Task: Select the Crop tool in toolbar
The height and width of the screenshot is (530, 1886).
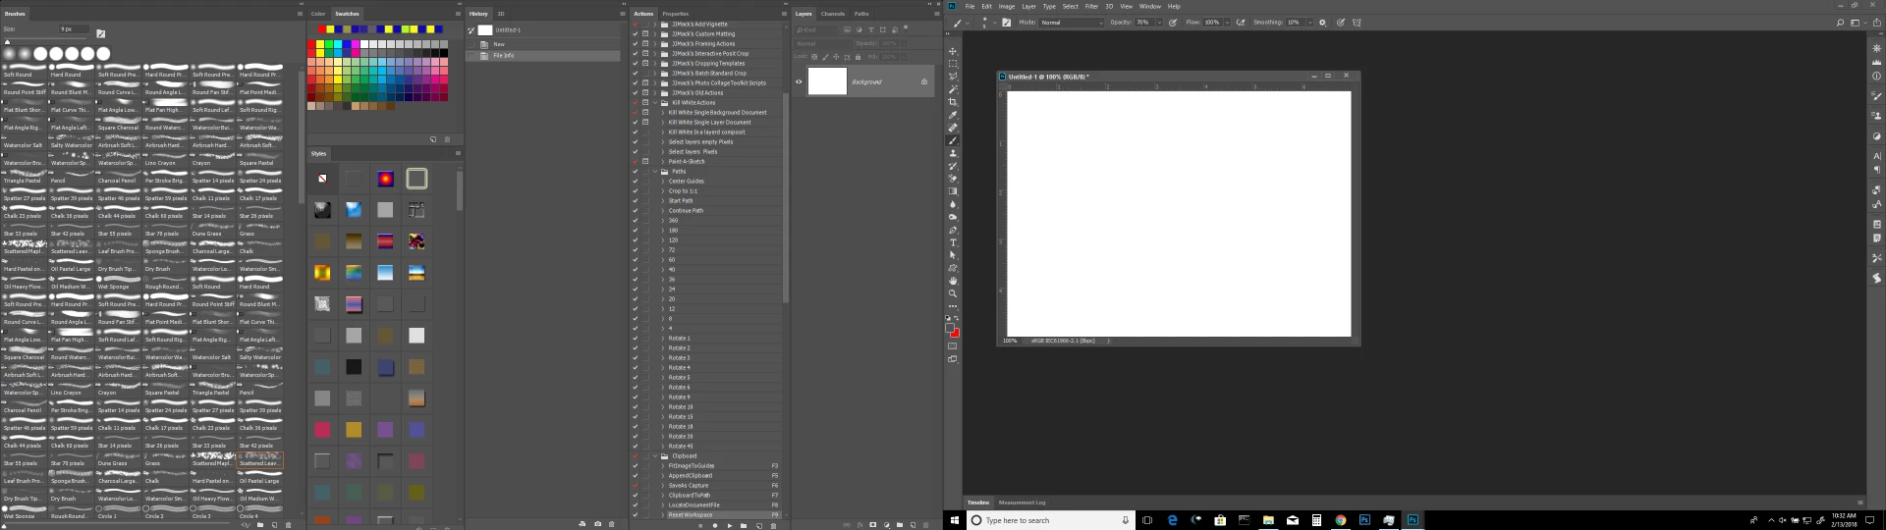Action: 952,102
